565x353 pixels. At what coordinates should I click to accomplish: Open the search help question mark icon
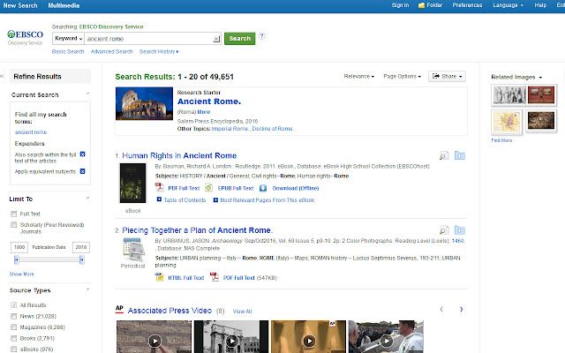(x=262, y=36)
